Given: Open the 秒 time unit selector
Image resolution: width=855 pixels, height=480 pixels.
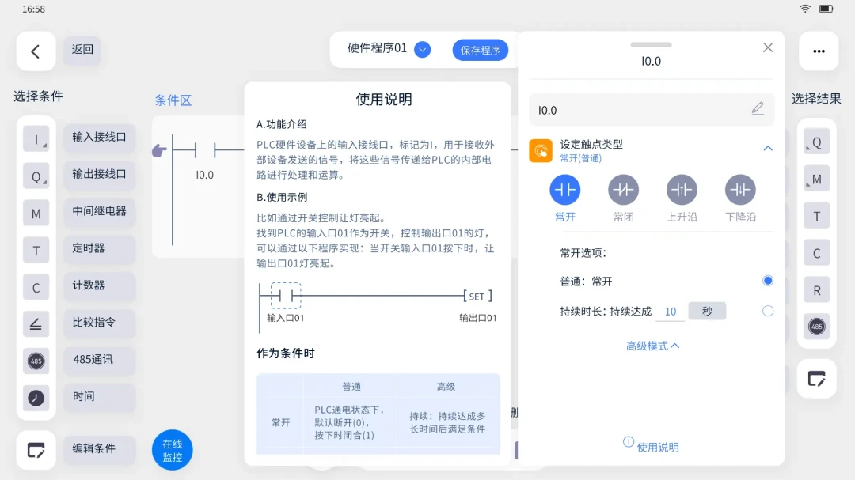Looking at the screenshot, I should (707, 311).
